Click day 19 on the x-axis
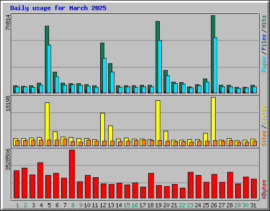Image resolution: width=270 pixels, height=211 pixels. (158, 205)
